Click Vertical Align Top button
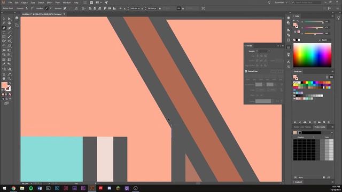Image resolution: width=342 pixels, height=192 pixels. (x=105, y=9)
